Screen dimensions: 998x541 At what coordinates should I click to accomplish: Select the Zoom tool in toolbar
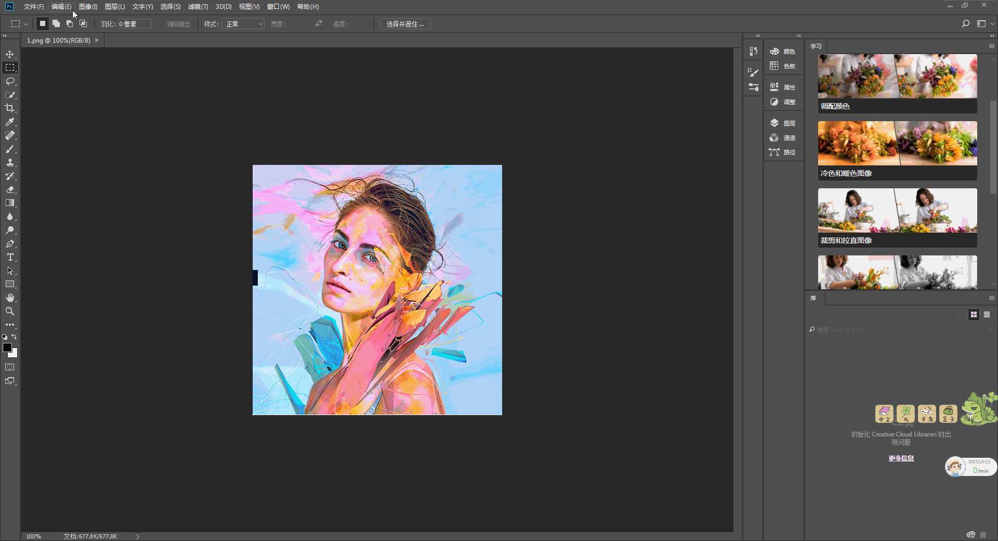click(10, 311)
